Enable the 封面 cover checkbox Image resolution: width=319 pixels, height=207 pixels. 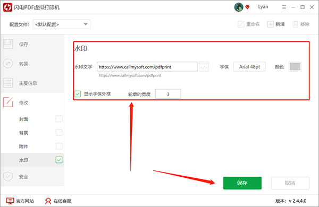click(59, 119)
